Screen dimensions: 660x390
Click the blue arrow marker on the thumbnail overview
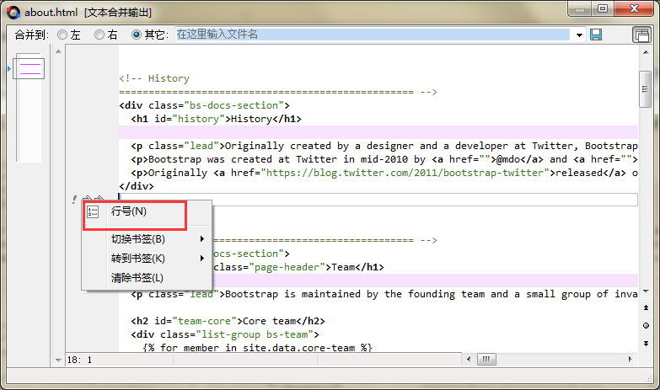pos(9,68)
